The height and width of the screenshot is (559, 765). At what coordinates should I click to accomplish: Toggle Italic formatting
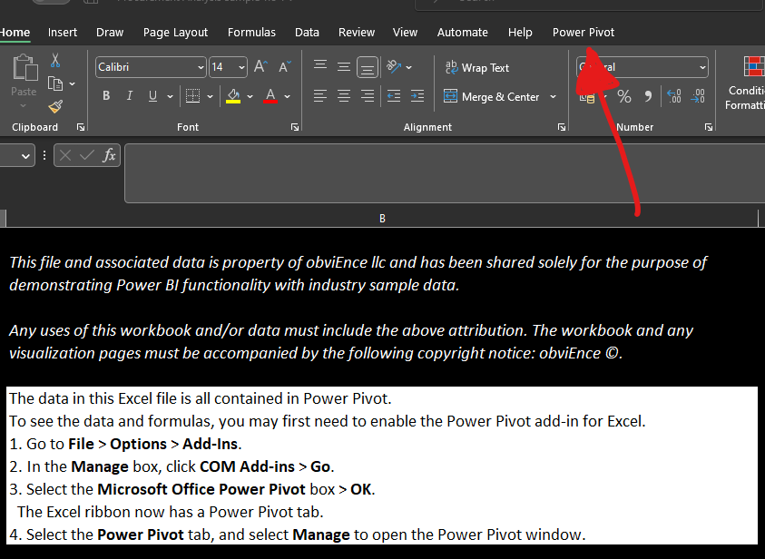(130, 96)
